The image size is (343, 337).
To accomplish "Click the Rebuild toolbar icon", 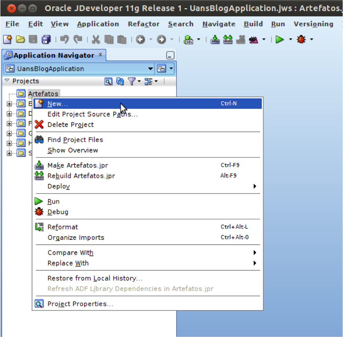I will [228, 39].
